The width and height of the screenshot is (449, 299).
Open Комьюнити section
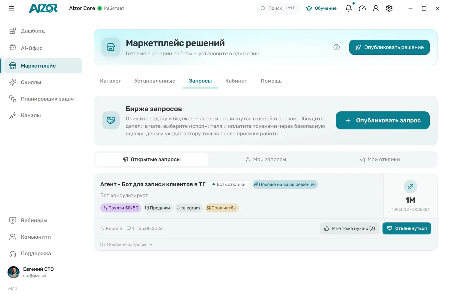pos(43,237)
